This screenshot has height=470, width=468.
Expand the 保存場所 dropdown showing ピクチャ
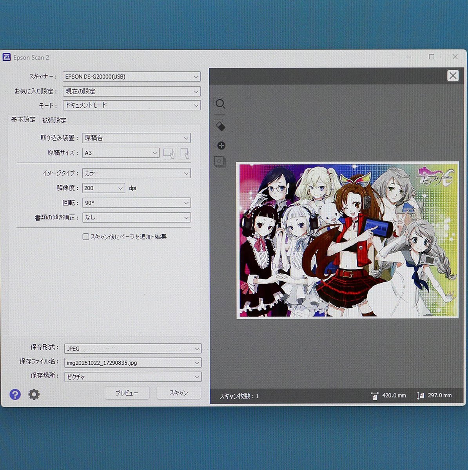[x=133, y=377]
